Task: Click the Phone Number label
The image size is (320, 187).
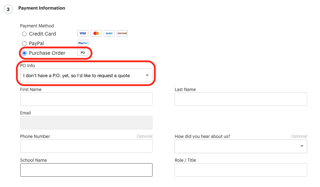Action: (x=35, y=137)
